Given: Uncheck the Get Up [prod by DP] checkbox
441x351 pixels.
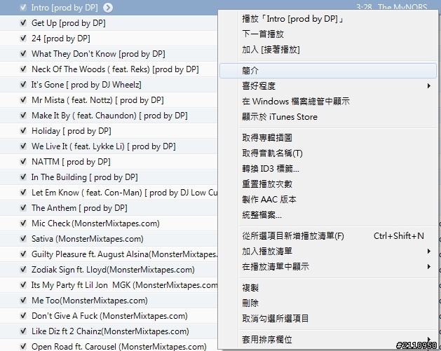Looking at the screenshot, I should 23,22.
